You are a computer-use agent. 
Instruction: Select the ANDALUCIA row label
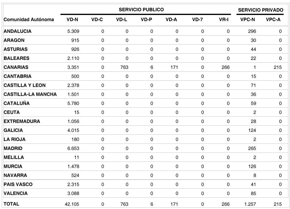[17, 31]
